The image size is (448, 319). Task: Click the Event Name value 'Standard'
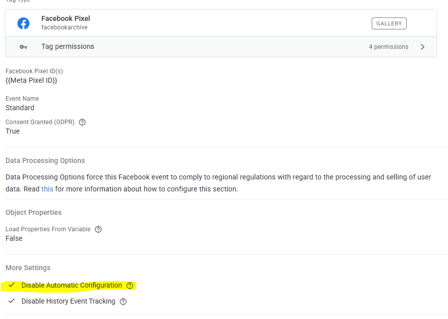20,108
